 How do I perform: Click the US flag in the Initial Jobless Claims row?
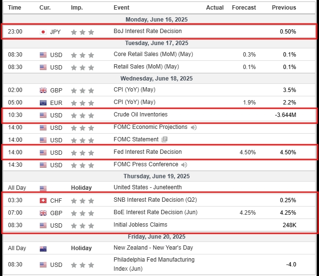pyautogui.click(x=43, y=225)
